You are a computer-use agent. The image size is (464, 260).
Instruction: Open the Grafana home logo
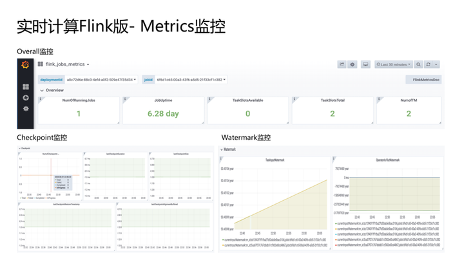[x=25, y=65]
